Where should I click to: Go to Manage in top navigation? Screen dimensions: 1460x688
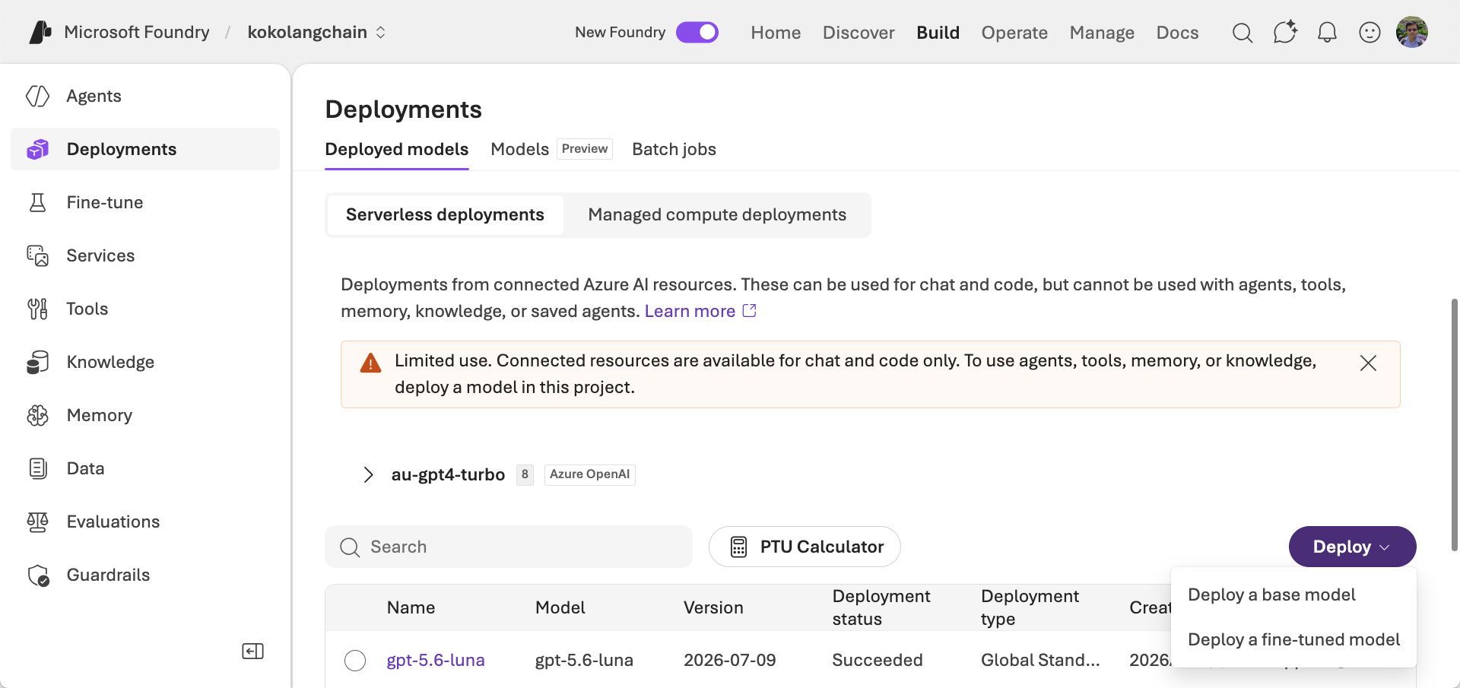1102,32
